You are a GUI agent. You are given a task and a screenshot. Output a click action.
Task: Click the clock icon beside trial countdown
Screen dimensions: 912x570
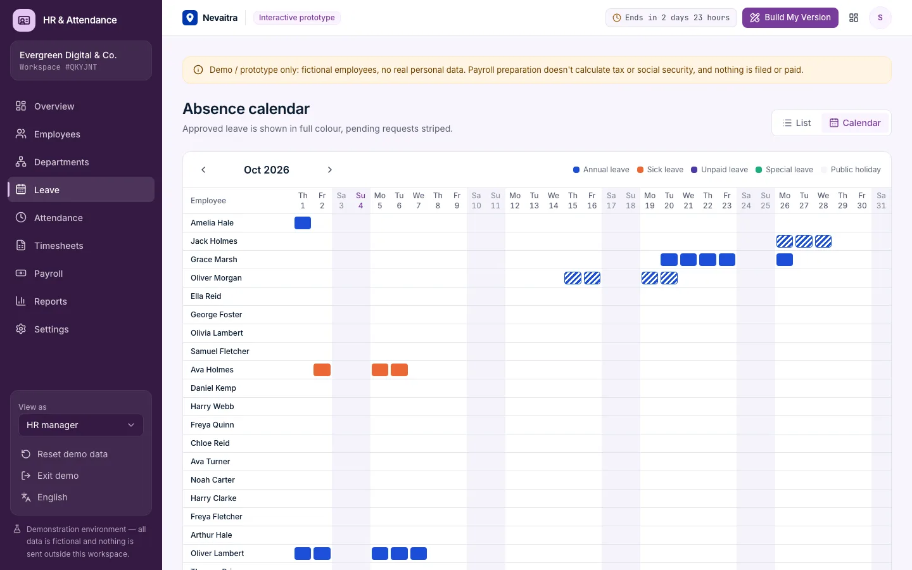(617, 18)
